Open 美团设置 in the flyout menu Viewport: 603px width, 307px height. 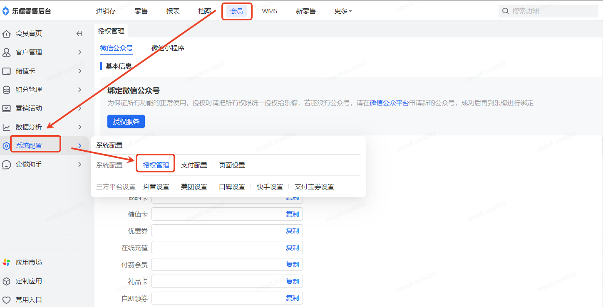pos(194,187)
